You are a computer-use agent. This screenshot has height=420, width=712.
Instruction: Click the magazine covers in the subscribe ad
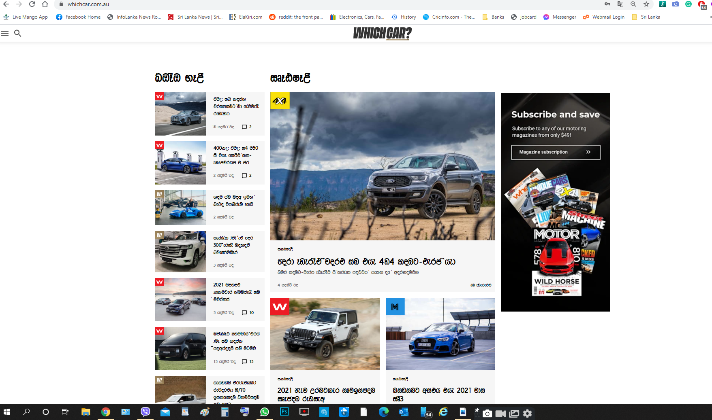555,233
